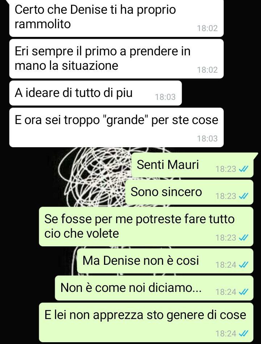This screenshot has width=261, height=344.
Task: Tap the read ticks on 'Non è come noi diciamo...'
Action: pos(243,292)
